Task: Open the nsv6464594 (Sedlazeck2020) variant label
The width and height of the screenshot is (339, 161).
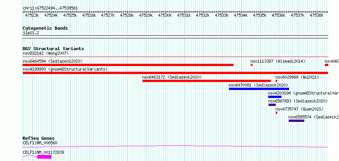Action: (x=53, y=61)
